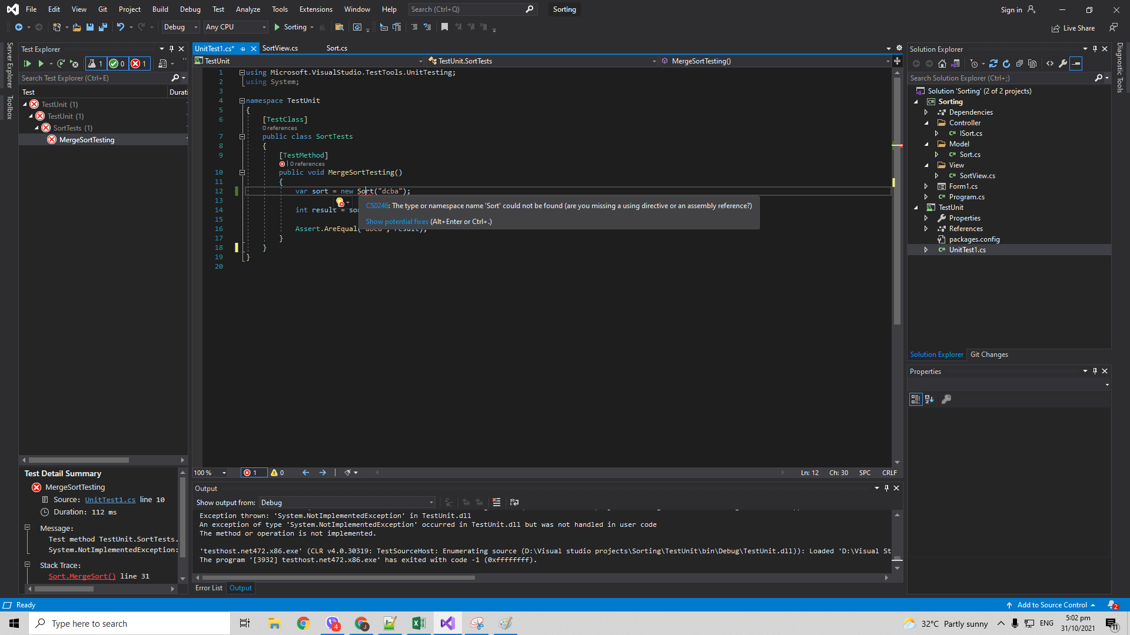Image resolution: width=1130 pixels, height=635 pixels.
Task: Click Run All Tests in Test Explorer
Action: pos(27,63)
